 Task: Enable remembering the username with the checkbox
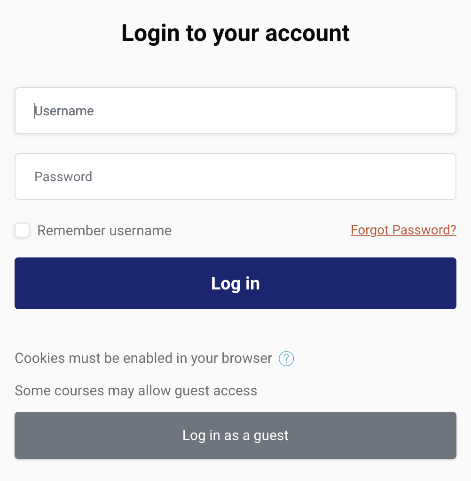tap(22, 231)
